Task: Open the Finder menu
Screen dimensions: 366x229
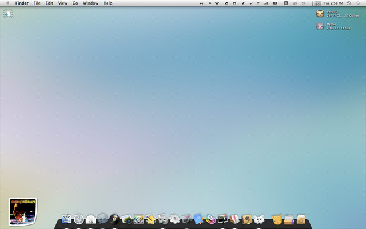Action: 22,3
